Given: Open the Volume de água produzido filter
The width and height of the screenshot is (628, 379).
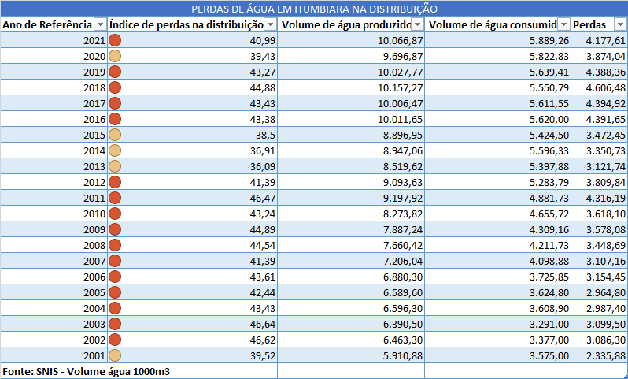Looking at the screenshot, I should (x=418, y=24).
